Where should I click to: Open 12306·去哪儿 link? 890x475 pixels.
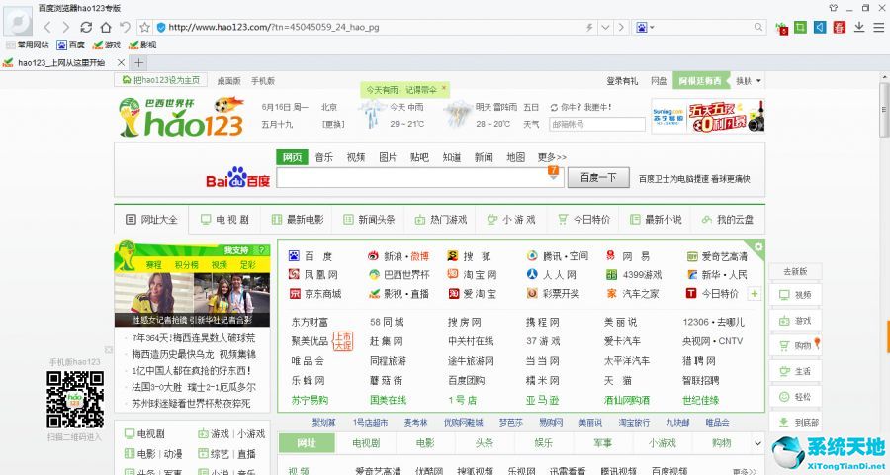713,323
